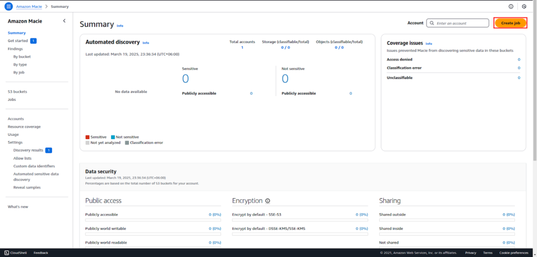The image size is (537, 257).
Task: Click the clock settings icon at top right
Action: 524,6
